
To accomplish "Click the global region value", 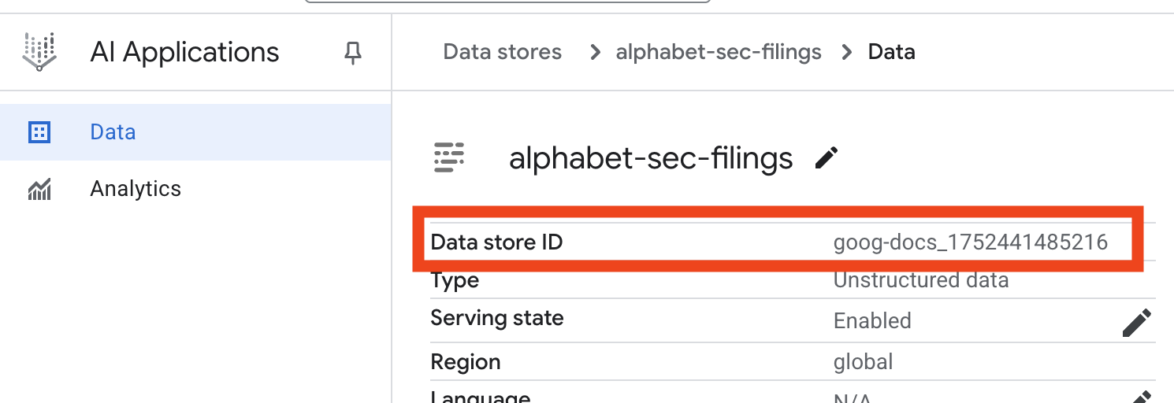I will coord(863,362).
